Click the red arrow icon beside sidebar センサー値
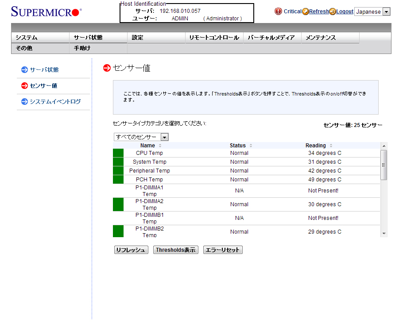Image resolution: width=403 pixels, height=323 pixels. (24, 85)
